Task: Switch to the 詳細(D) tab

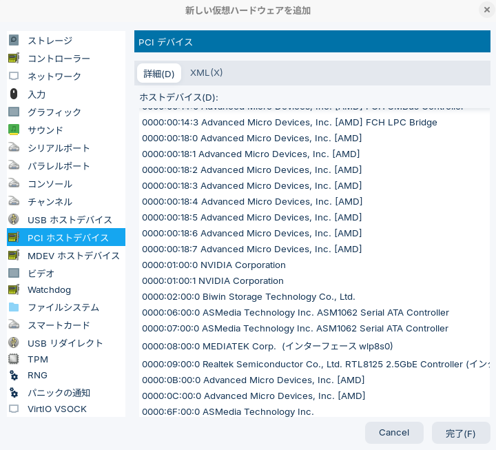Action: 159,73
